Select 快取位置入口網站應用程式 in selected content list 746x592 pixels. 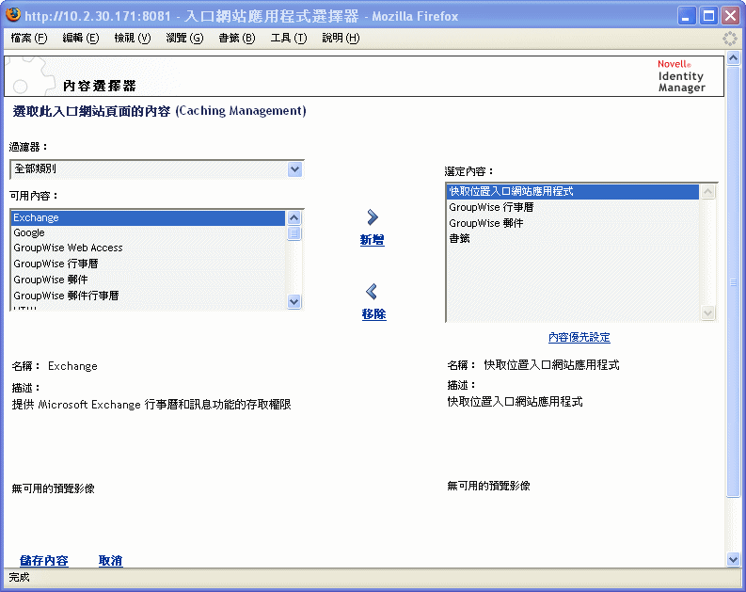(573, 191)
